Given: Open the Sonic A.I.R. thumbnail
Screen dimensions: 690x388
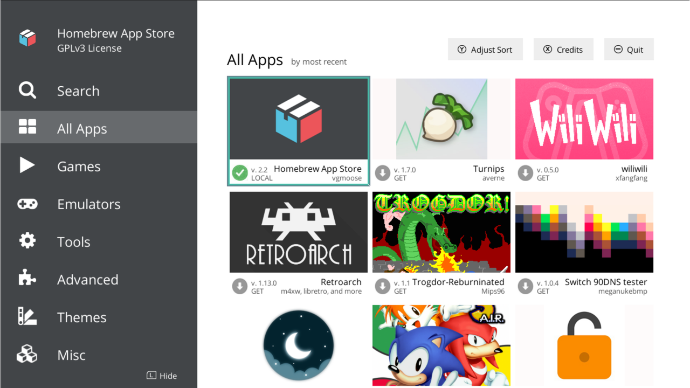Looking at the screenshot, I should 441,345.
